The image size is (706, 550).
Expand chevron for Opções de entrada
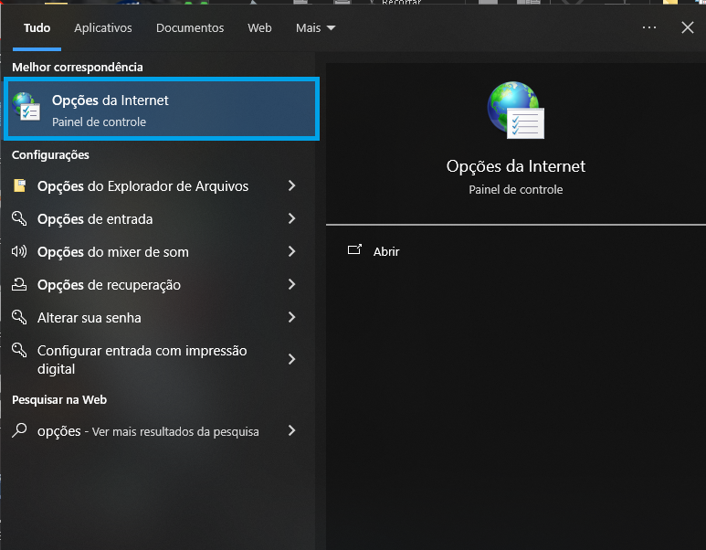(291, 218)
